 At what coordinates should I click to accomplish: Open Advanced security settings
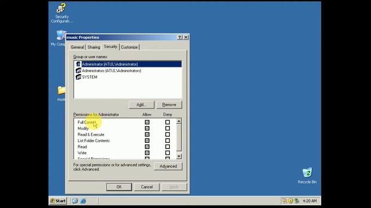(168, 166)
